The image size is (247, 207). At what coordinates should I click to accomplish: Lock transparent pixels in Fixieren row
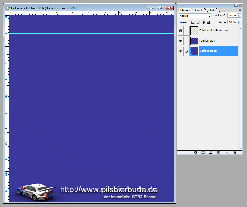[193, 22]
